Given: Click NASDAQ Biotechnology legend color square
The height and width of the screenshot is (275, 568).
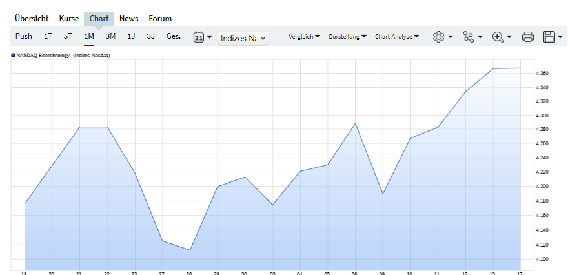Looking at the screenshot, I should 13,56.
